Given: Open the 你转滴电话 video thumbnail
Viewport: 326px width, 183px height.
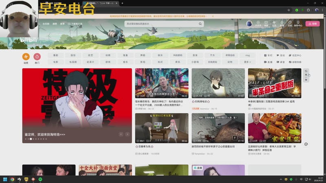Looking at the screenshot, I should click(218, 83).
